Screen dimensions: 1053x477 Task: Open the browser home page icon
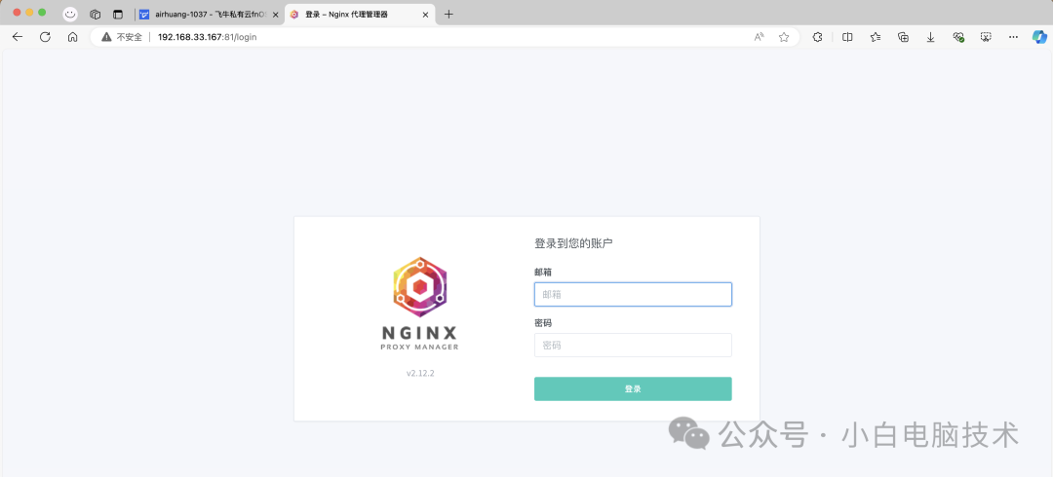72,37
